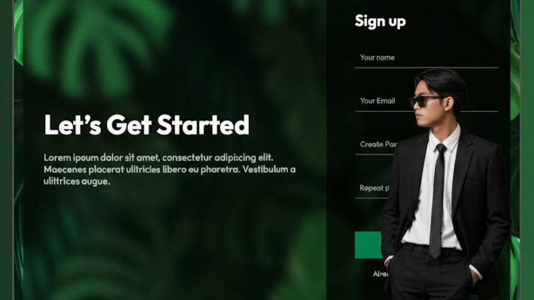Click the 'Your name' input field
Image resolution: width=534 pixels, height=300 pixels.
click(x=426, y=58)
